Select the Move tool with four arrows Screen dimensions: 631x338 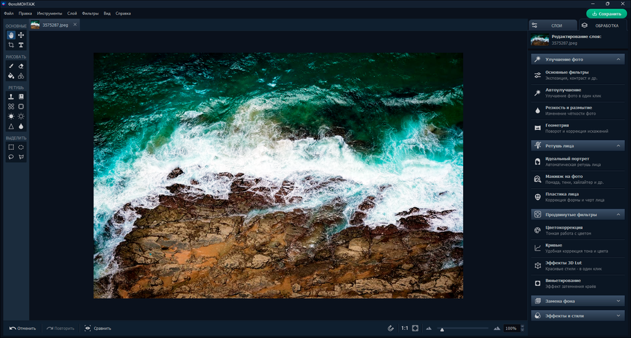tap(21, 35)
